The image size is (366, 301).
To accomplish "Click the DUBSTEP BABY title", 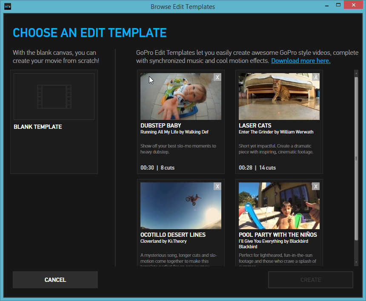I will pos(161,125).
